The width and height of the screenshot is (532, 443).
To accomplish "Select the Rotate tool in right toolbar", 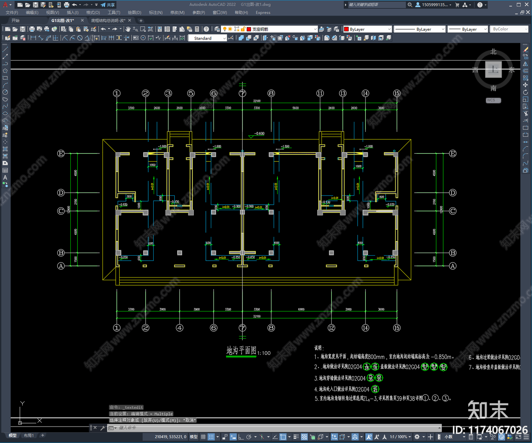I will tap(525, 92).
